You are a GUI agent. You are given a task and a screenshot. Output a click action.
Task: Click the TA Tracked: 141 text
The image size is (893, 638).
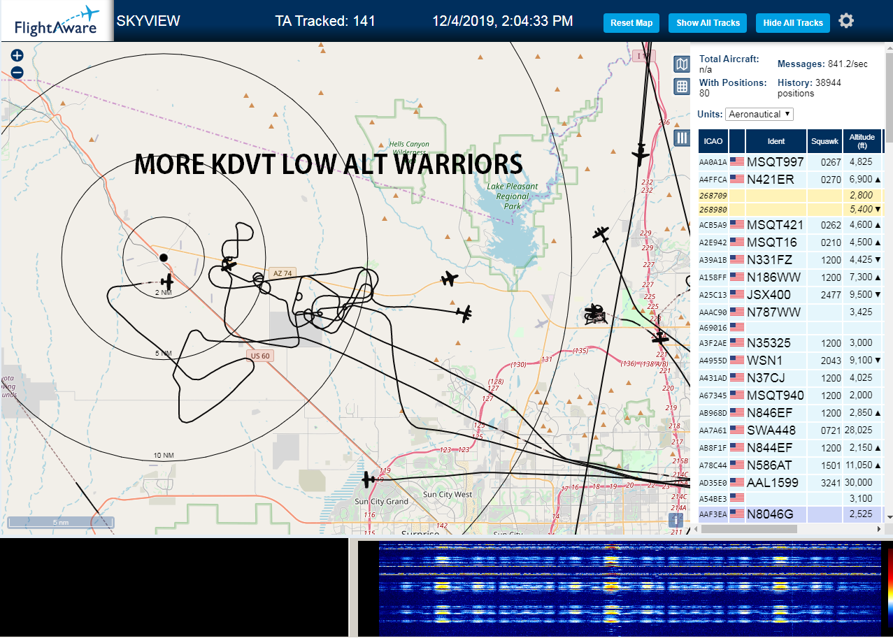(x=325, y=21)
